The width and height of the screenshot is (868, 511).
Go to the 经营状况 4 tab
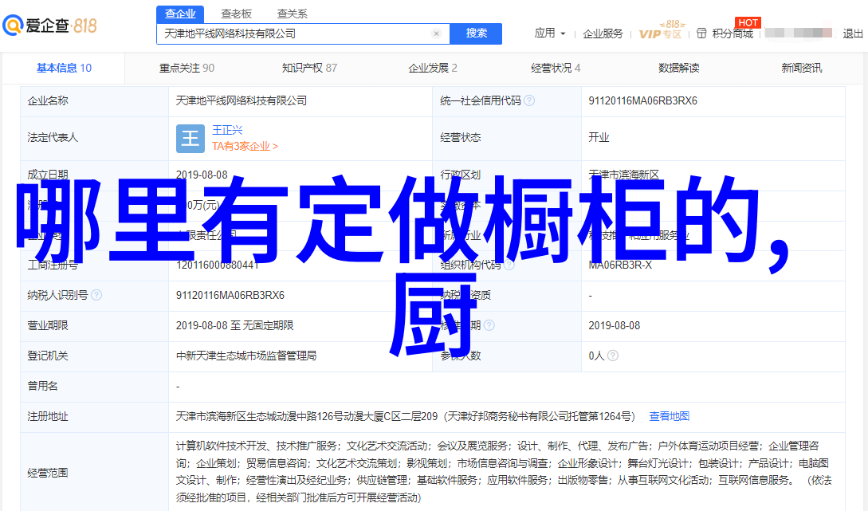(x=556, y=69)
